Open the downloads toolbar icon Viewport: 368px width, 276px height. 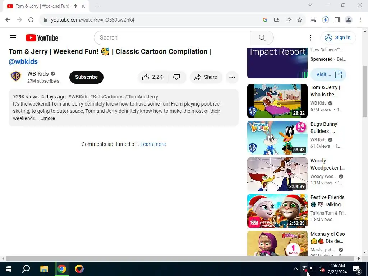point(326,20)
